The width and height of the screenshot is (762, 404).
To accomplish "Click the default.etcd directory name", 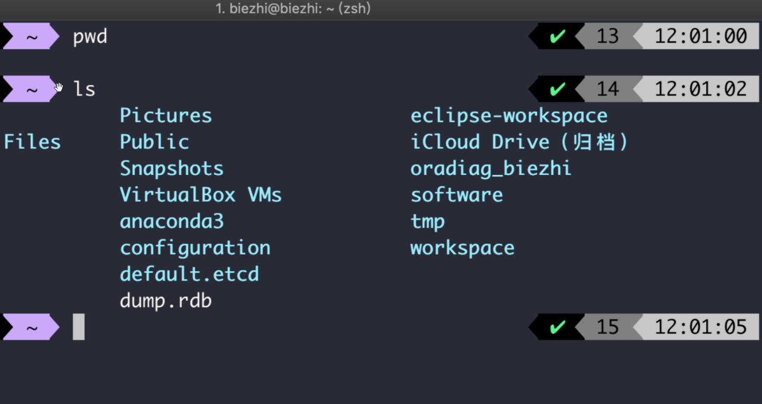I will [x=189, y=274].
